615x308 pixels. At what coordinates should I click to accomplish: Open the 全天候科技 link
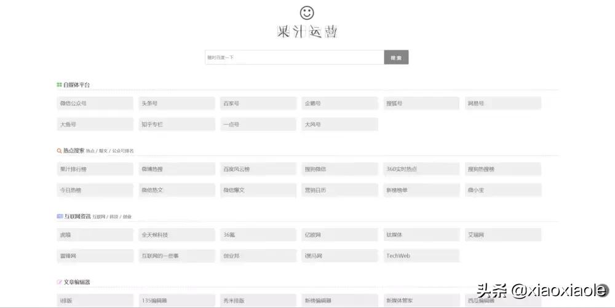pos(177,235)
